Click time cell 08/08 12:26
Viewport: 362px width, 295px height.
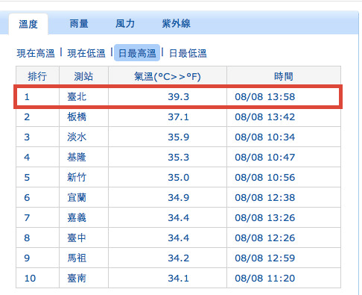tap(265, 237)
